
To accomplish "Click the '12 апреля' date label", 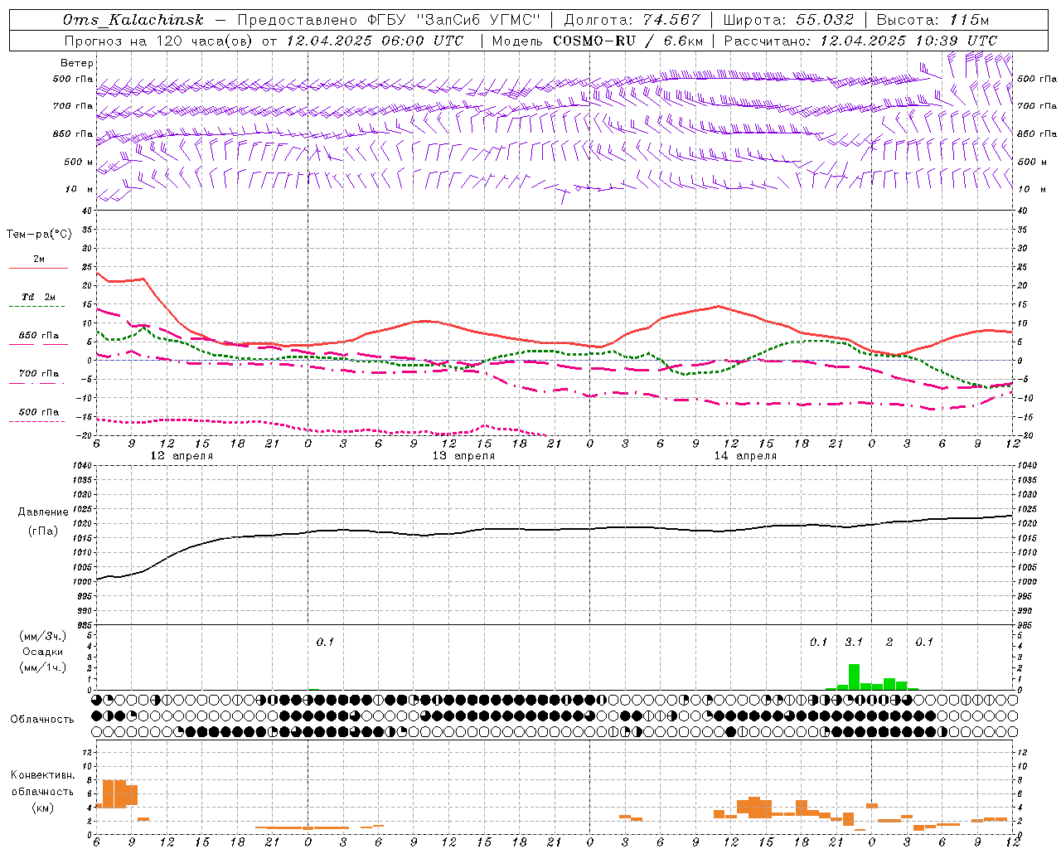I will [x=181, y=456].
